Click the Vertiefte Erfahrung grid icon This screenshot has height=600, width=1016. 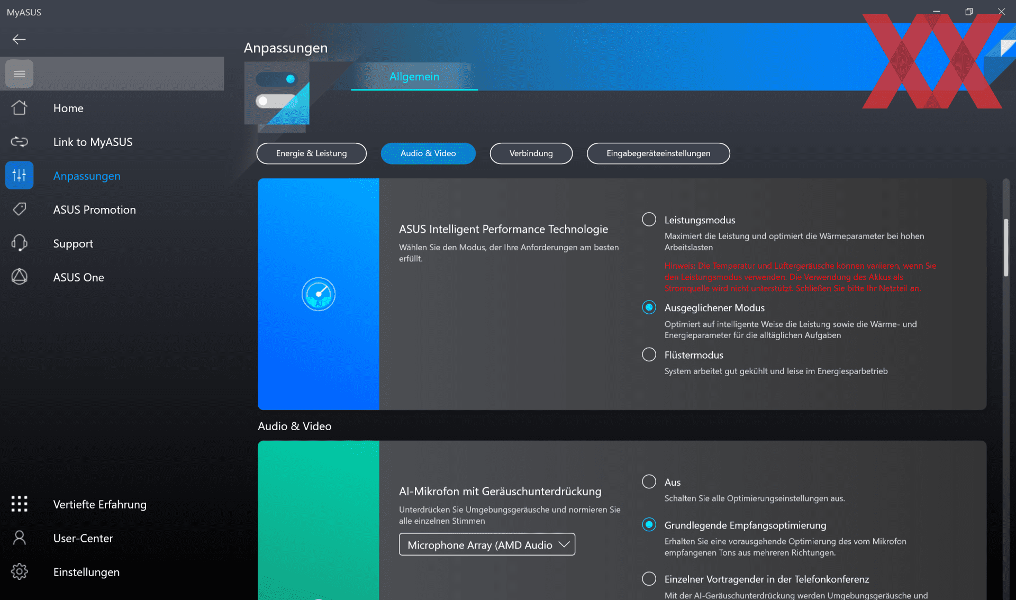tap(20, 504)
